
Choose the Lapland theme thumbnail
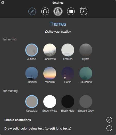[x=32, y=73]
